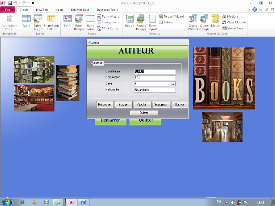Click the Action Center flag icon
Viewport: 275px width, 206px height.
tap(246, 202)
